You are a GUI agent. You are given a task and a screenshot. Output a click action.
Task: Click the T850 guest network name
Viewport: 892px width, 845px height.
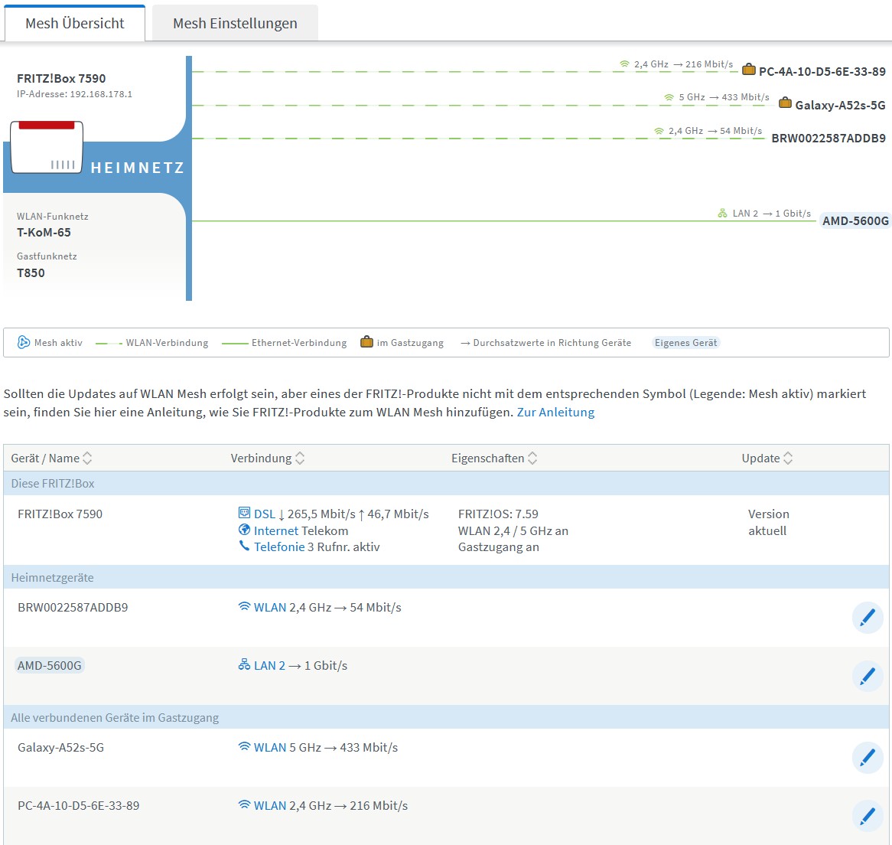31,272
